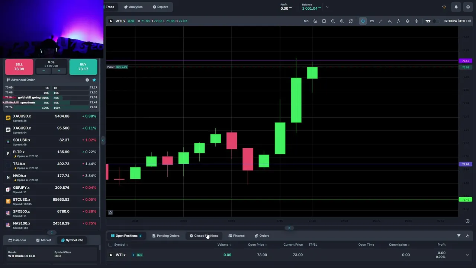Toggle WTI.x favorite star

94,80
